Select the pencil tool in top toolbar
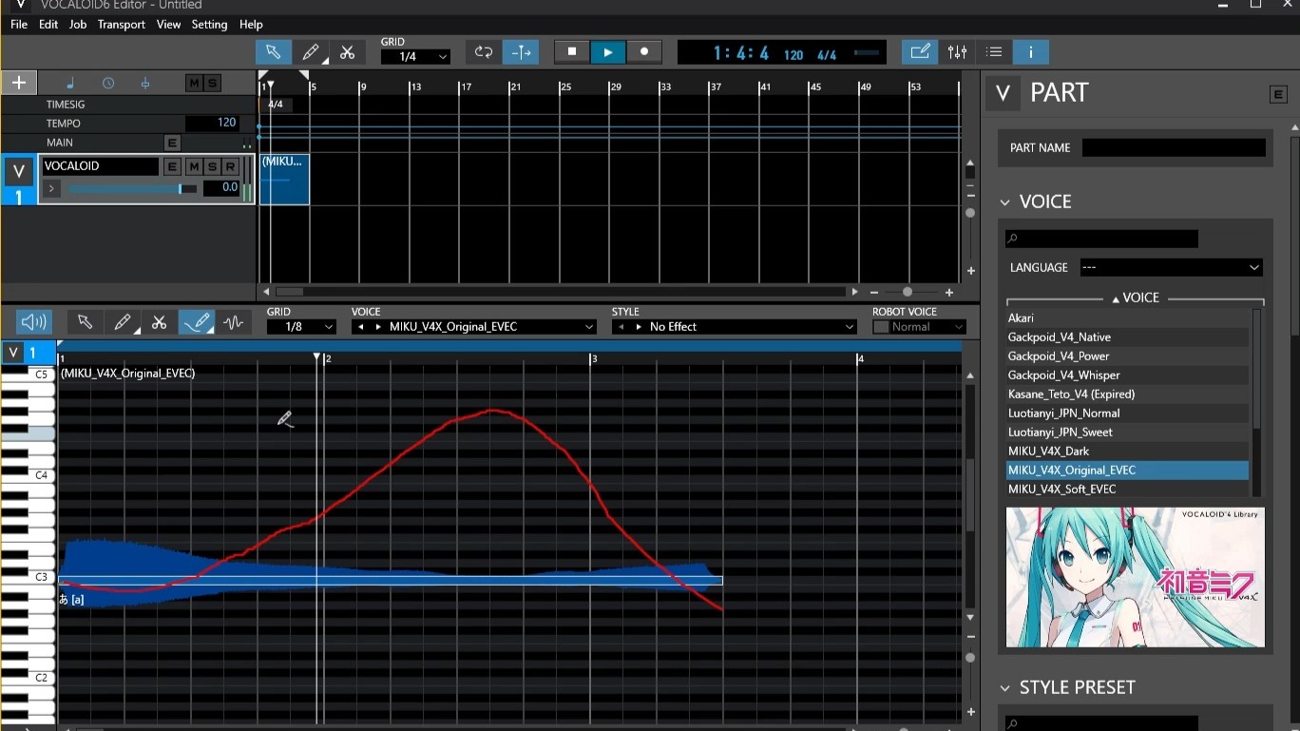This screenshot has height=731, width=1300. coord(311,52)
